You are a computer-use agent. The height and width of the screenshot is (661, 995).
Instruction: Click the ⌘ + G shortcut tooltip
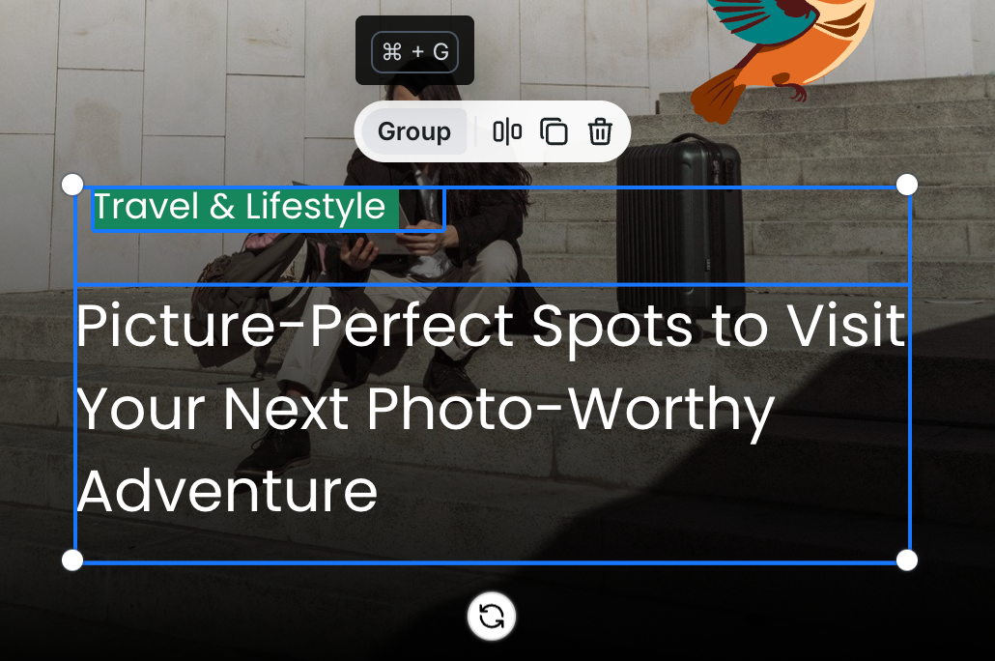(414, 51)
